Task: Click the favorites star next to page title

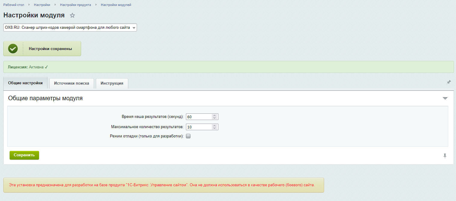Action: (72, 16)
